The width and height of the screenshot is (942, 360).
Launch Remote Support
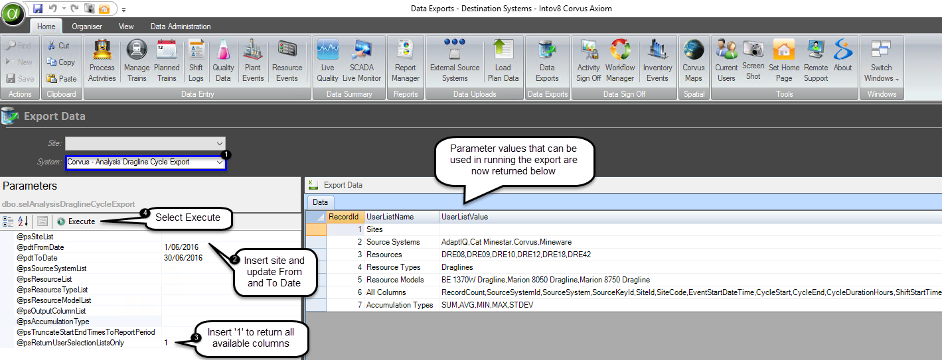pos(816,60)
